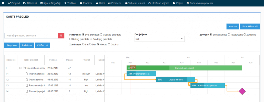
Task: Open Utrošeno vrijeme with the clock icon
Action: coord(159,3)
